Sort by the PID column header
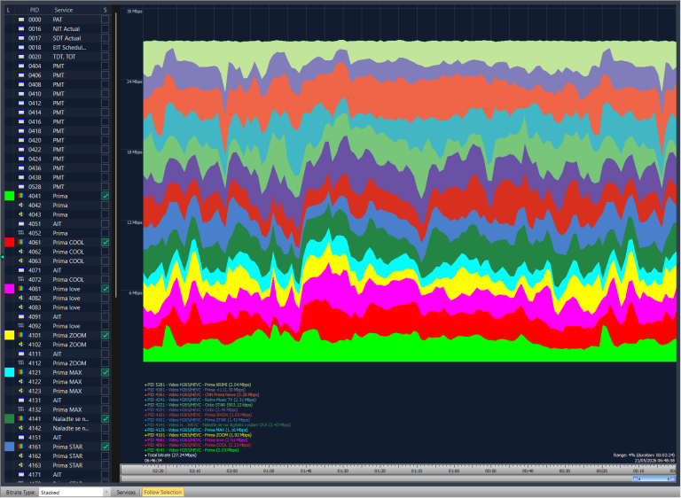The width and height of the screenshot is (681, 498). coord(34,10)
